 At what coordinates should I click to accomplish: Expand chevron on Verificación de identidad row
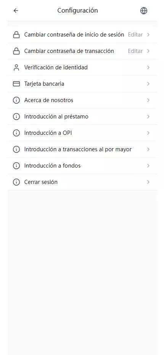[148, 67]
